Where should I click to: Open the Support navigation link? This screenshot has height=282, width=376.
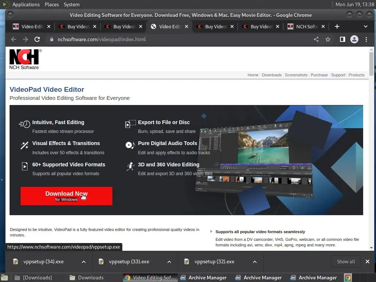tap(338, 75)
